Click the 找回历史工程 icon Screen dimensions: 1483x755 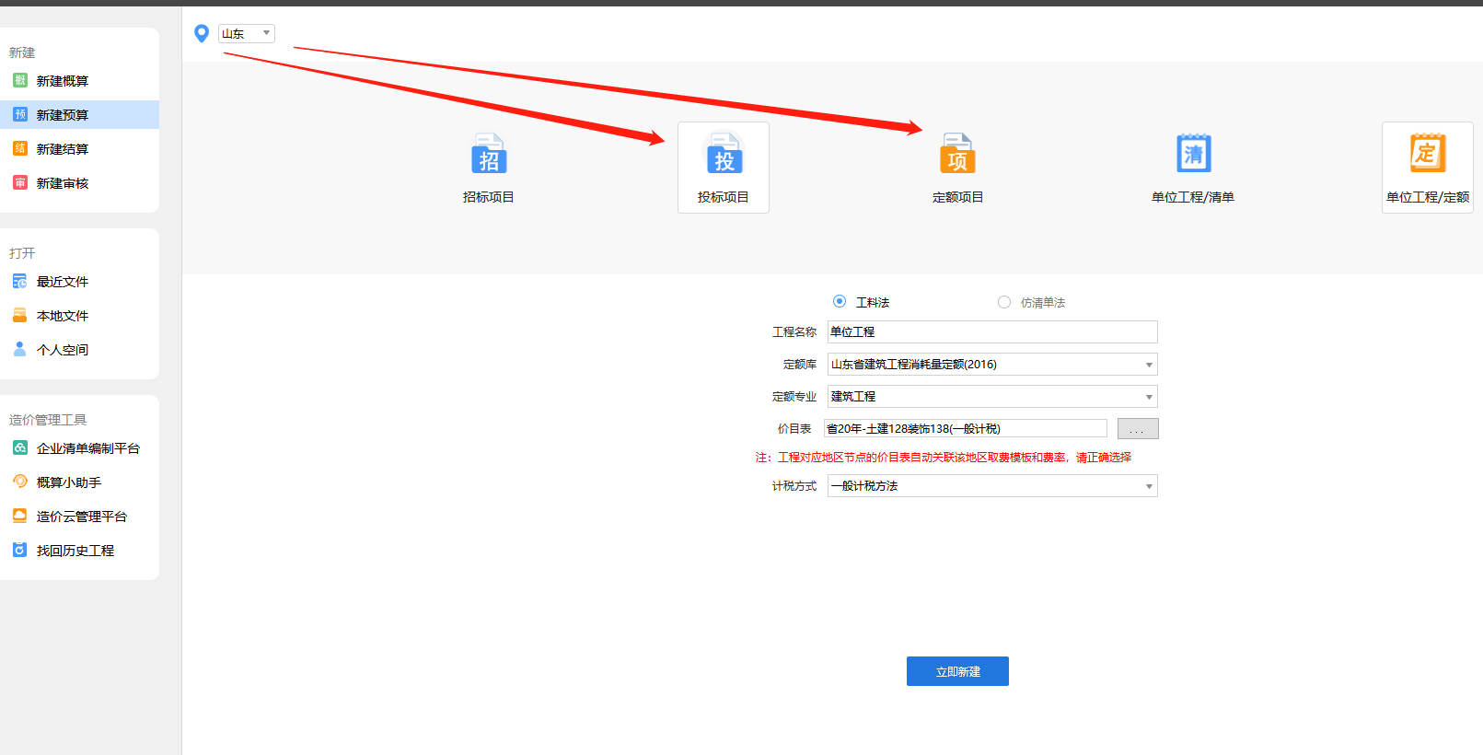[20, 550]
